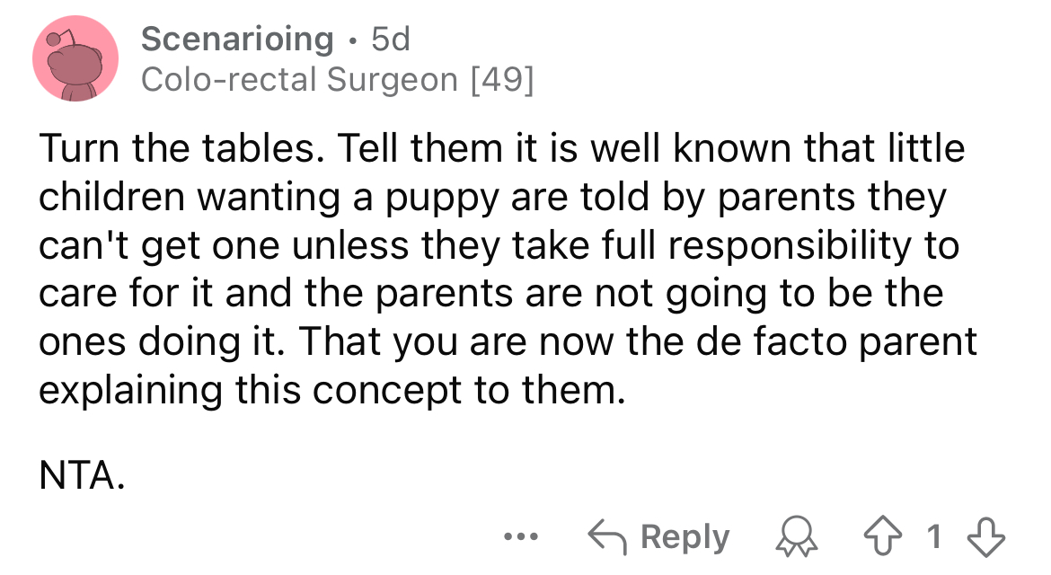
Task: Click the line starting 'children wanting a puppy'
Action: pyautogui.click(x=492, y=198)
